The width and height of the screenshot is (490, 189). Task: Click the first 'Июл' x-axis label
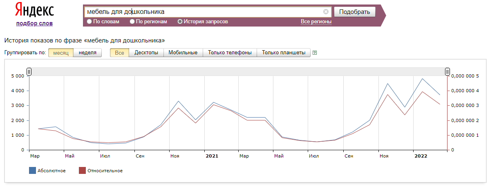tap(105, 156)
